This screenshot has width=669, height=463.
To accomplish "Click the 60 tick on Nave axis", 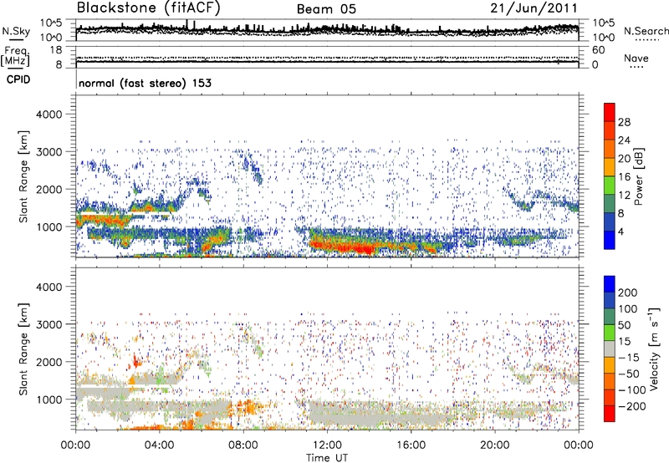I will coord(599,50).
